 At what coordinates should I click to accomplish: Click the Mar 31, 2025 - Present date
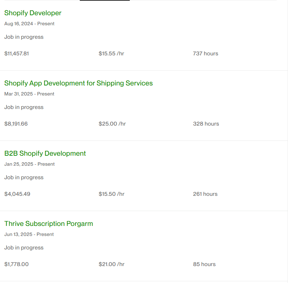coord(29,94)
